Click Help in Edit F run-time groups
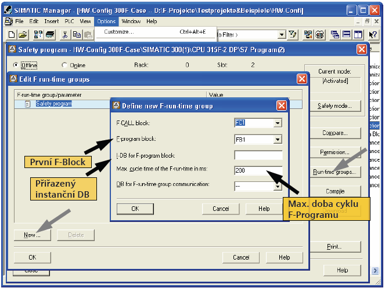Screen dimensions: 385x288 (285, 257)
